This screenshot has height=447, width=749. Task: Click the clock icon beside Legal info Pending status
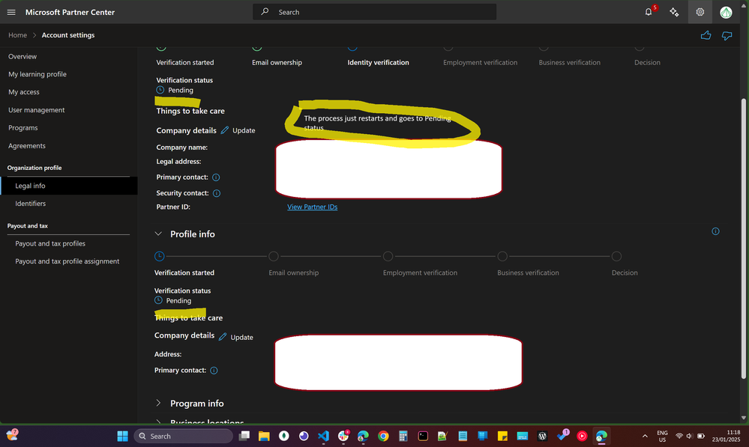[x=160, y=90]
